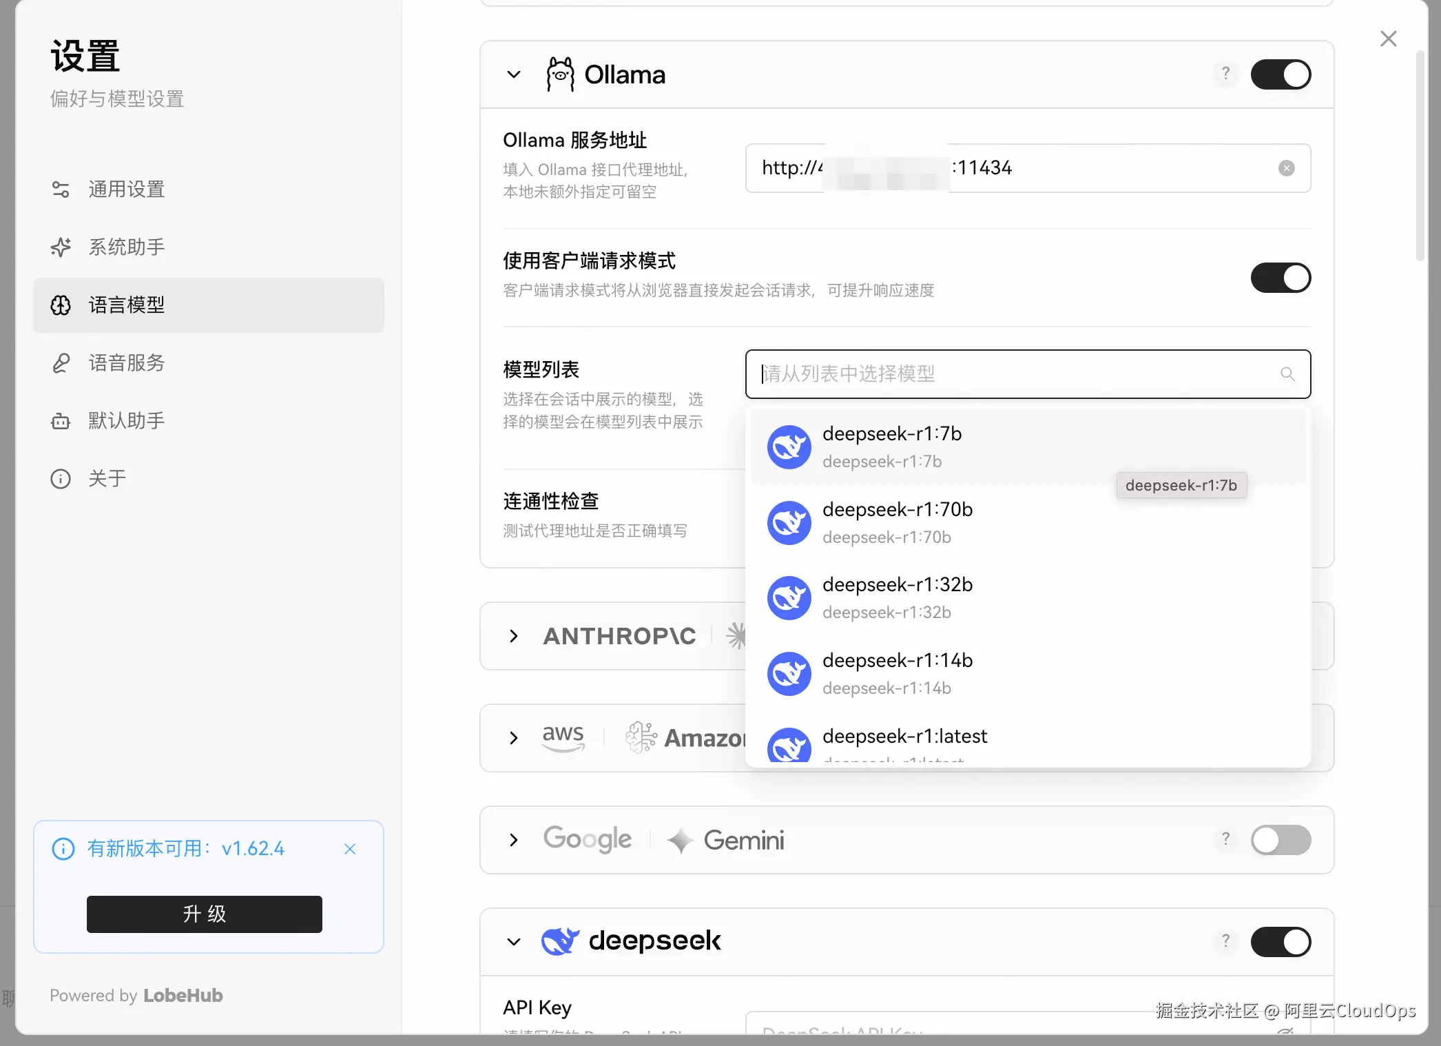Expand the Anthropic provider section
The image size is (1441, 1046).
point(514,636)
